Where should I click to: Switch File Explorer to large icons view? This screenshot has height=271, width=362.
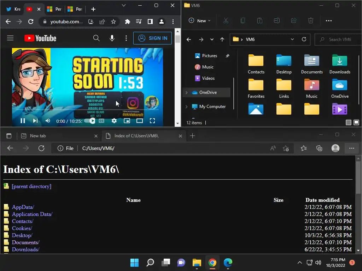[356, 122]
